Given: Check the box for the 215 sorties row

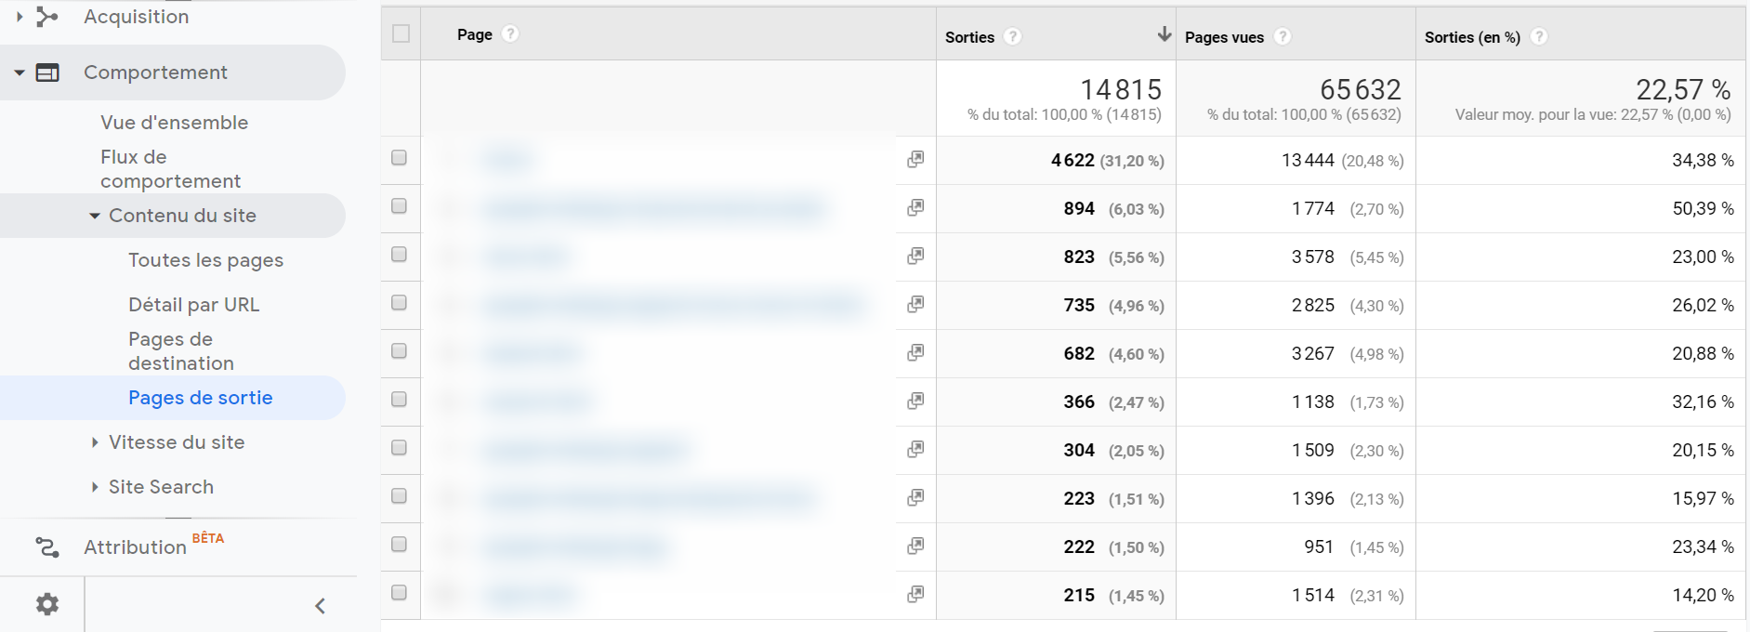Looking at the screenshot, I should [x=400, y=593].
